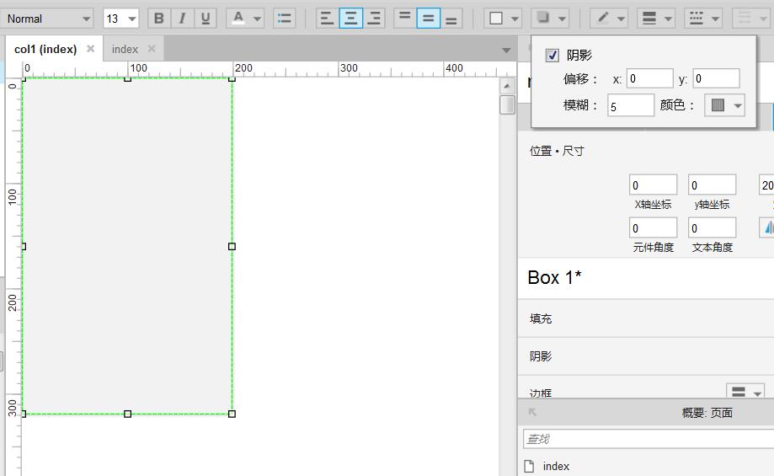This screenshot has width=774, height=476.
Task: Vertically align text to top
Action: coord(405,18)
